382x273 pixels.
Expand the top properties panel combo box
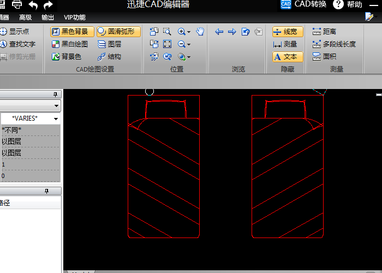click(x=56, y=105)
